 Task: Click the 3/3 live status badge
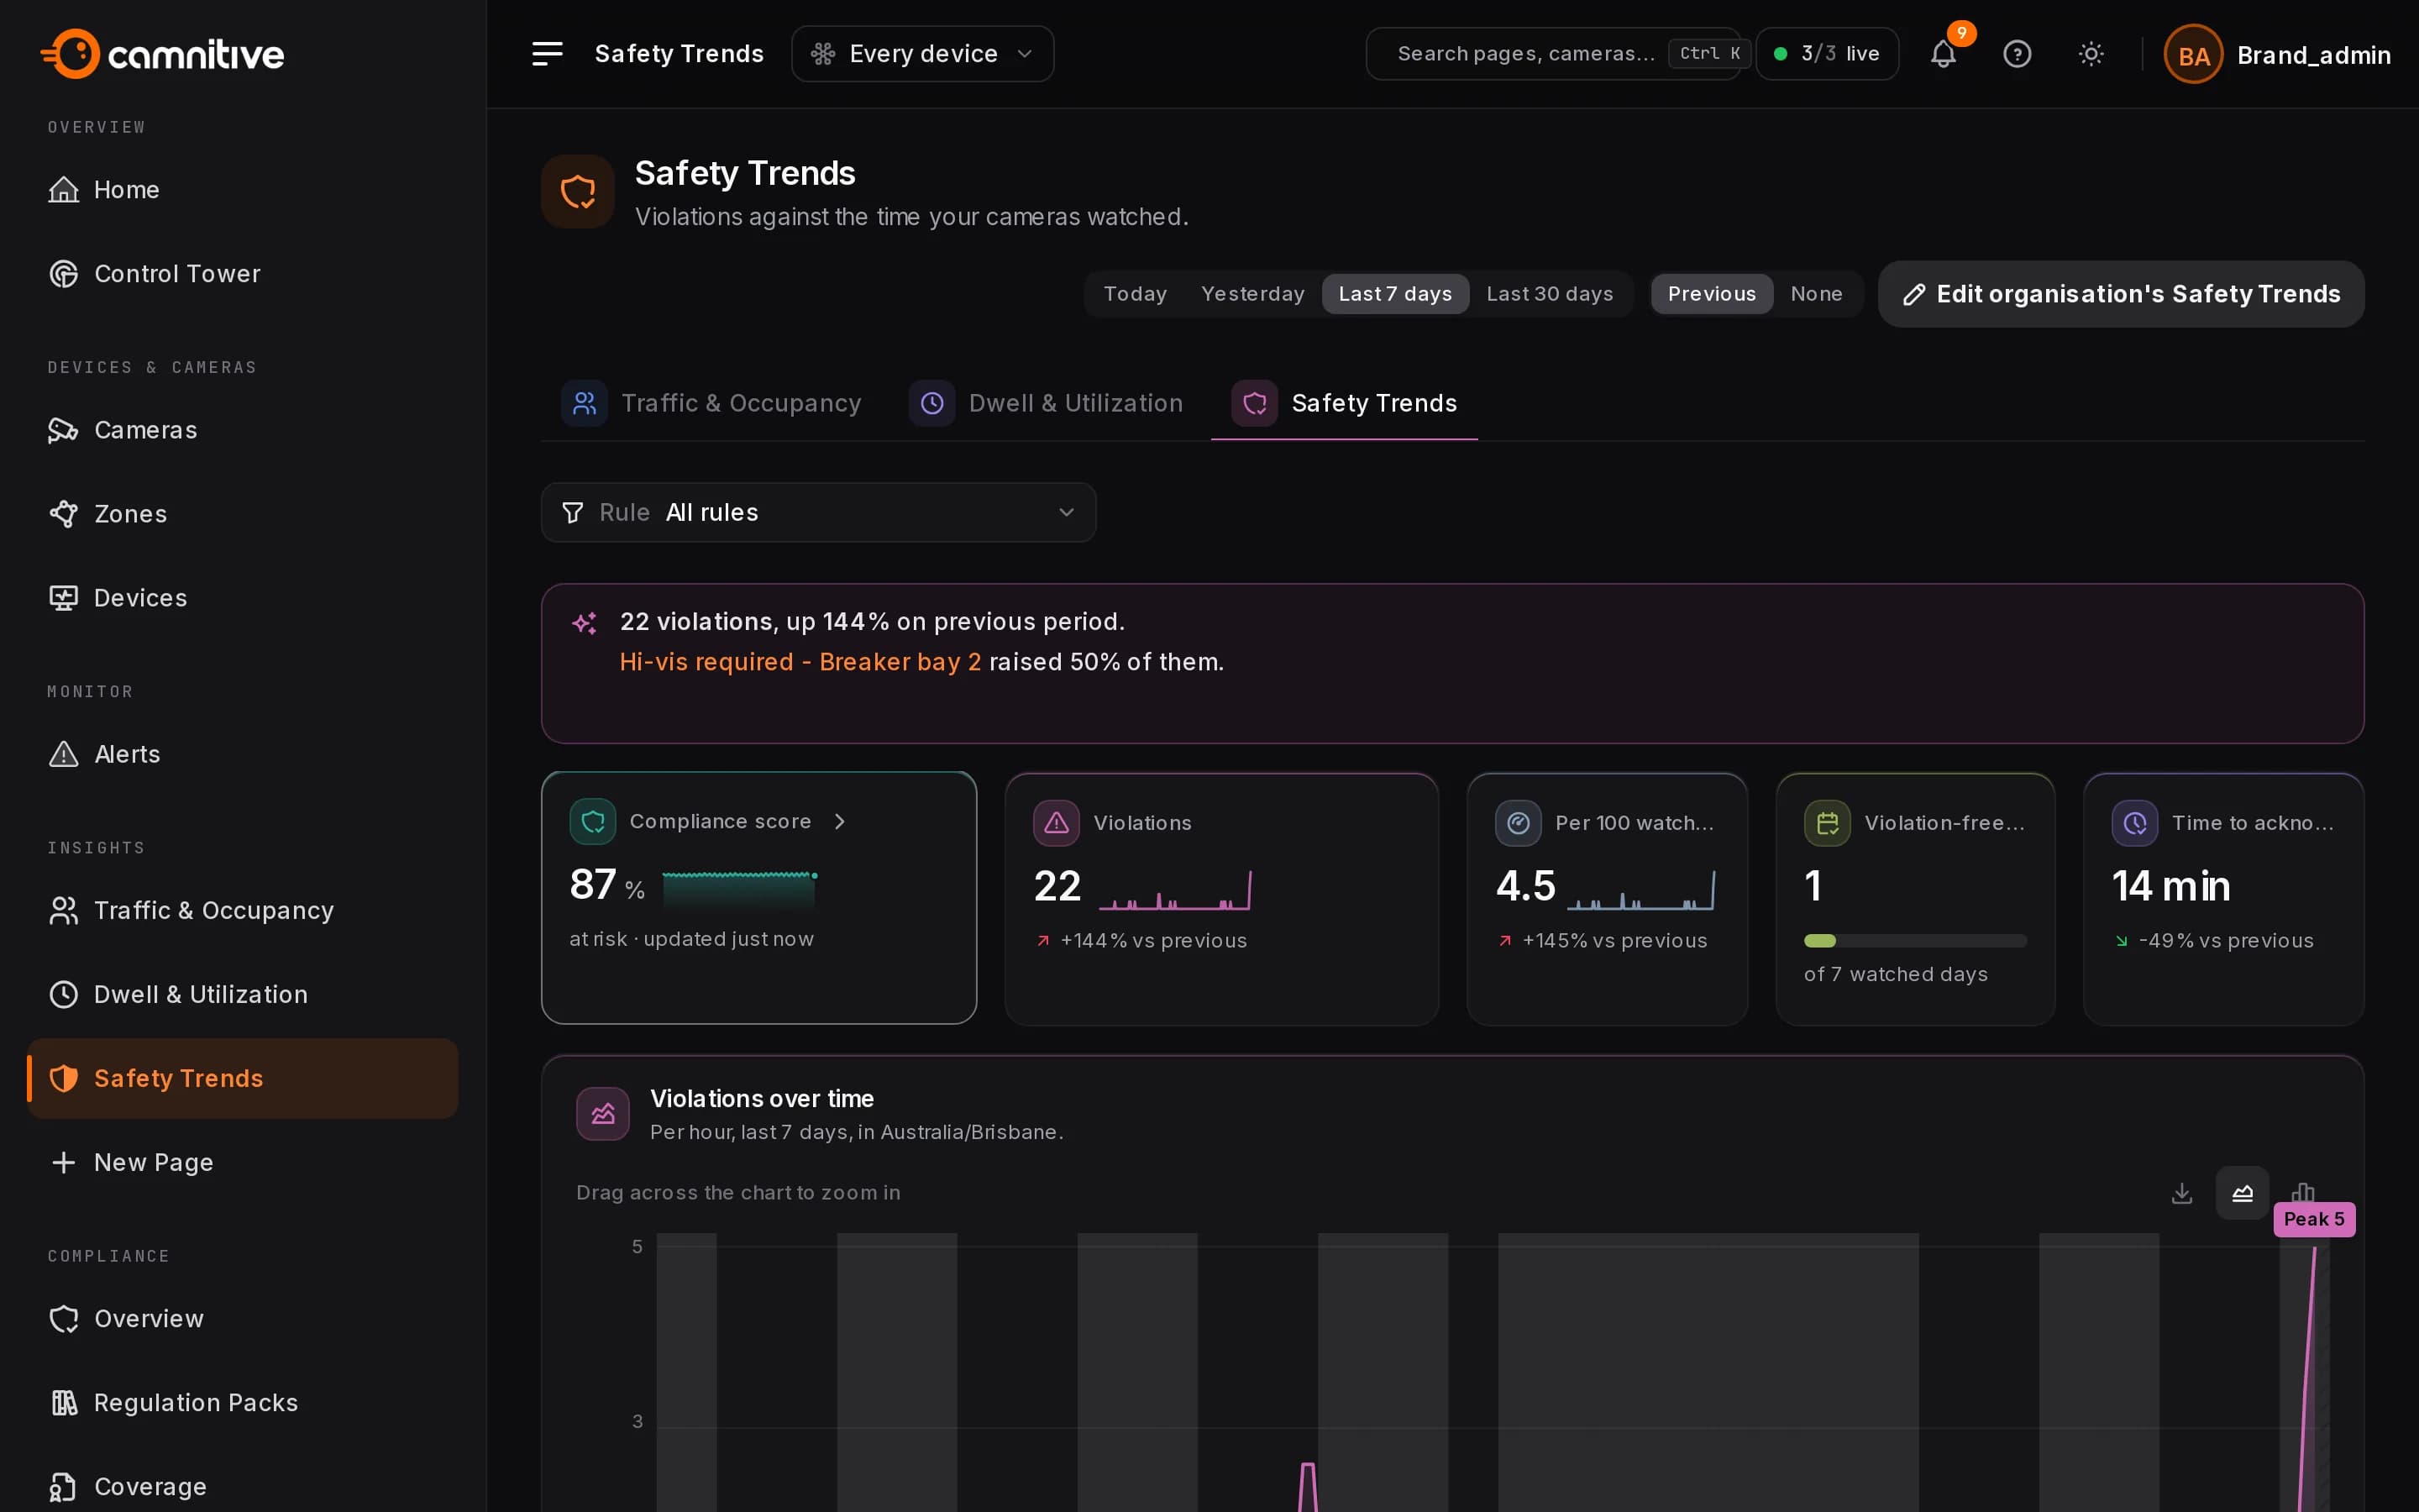[x=1827, y=54]
